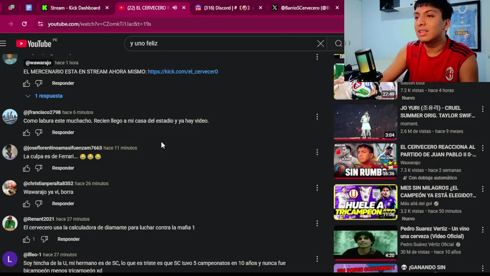
Task: Open @jfrancisco2798's profile avatar
Action: (10, 117)
